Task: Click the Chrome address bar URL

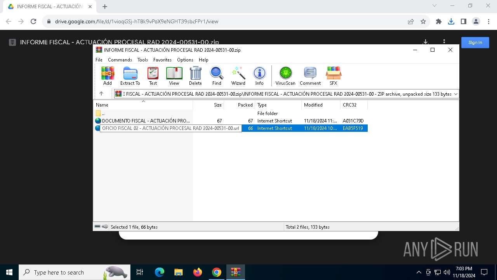Action: [x=137, y=21]
